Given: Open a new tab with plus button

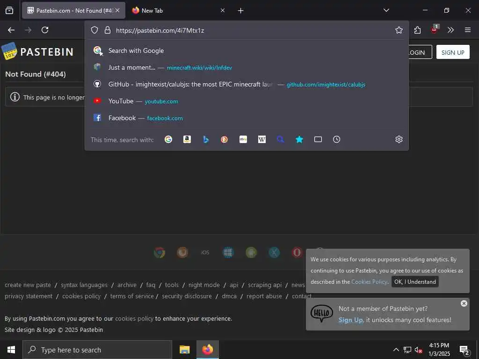Looking at the screenshot, I should [x=240, y=11].
